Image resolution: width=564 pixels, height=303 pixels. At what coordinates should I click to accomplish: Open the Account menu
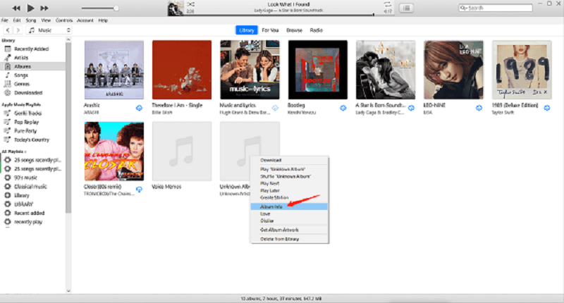pos(85,20)
